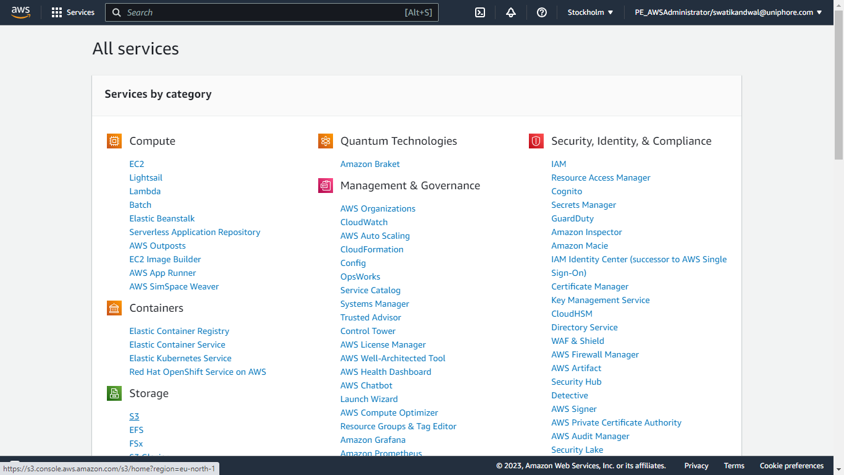Click the Storage category icon
The width and height of the screenshot is (844, 475).
point(114,393)
